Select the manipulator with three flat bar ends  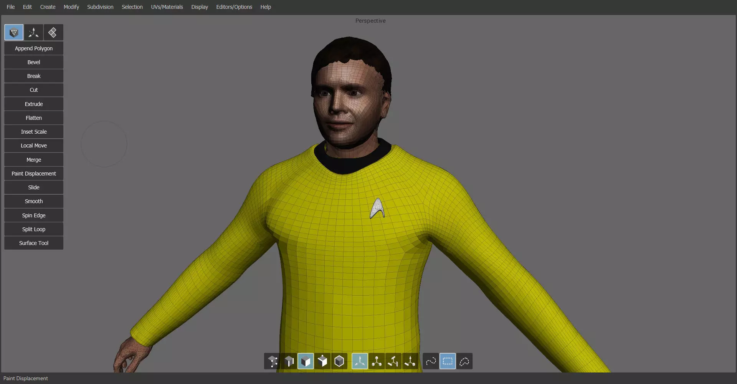pyautogui.click(x=393, y=361)
